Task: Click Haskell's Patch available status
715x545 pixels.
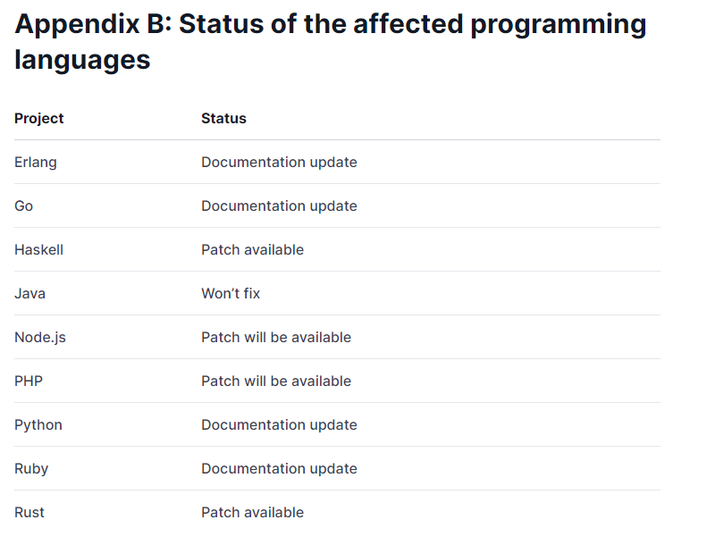Action: point(252,249)
